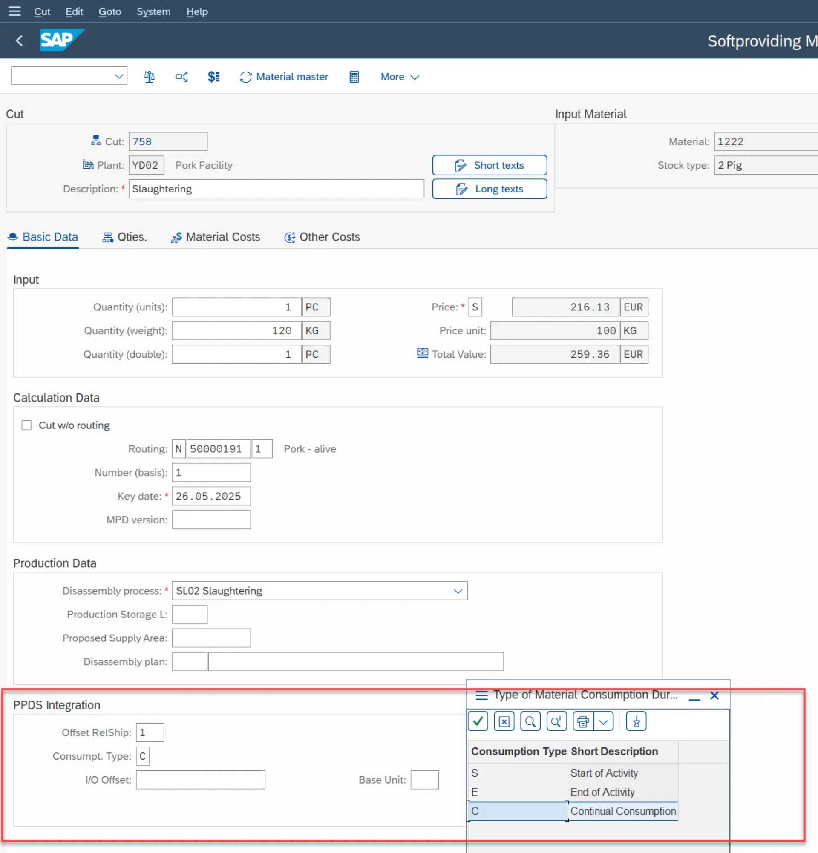The height and width of the screenshot is (853, 818).
Task: Expand the print options dropdown arrow
Action: click(x=603, y=721)
